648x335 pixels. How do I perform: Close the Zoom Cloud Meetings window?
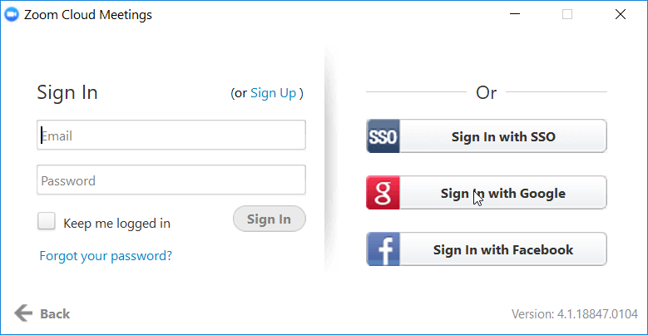coord(620,14)
